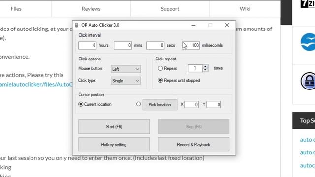
Task: Decrease repeat count with down arrow
Action: coord(205,70)
